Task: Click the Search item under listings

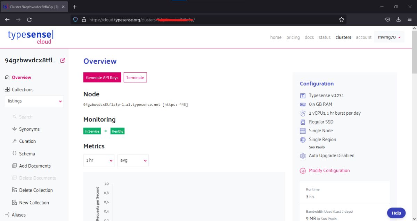Action: [26, 117]
